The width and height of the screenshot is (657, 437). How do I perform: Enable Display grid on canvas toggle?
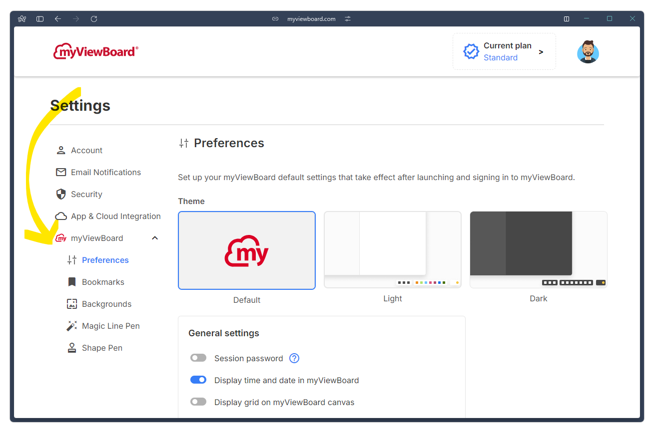198,402
